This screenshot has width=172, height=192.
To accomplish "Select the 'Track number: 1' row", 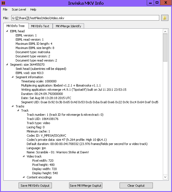I will 65,115.
